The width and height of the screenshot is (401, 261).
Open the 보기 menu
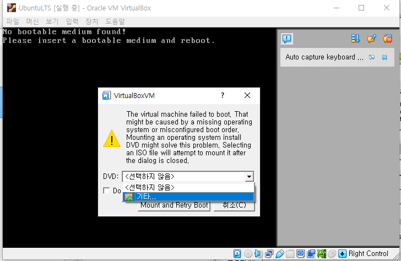(52, 21)
